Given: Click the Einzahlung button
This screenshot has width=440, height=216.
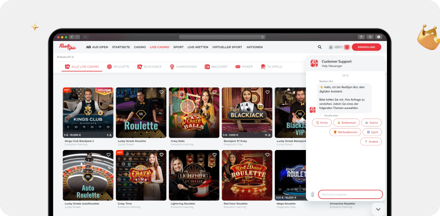Looking at the screenshot, I should tap(366, 47).
